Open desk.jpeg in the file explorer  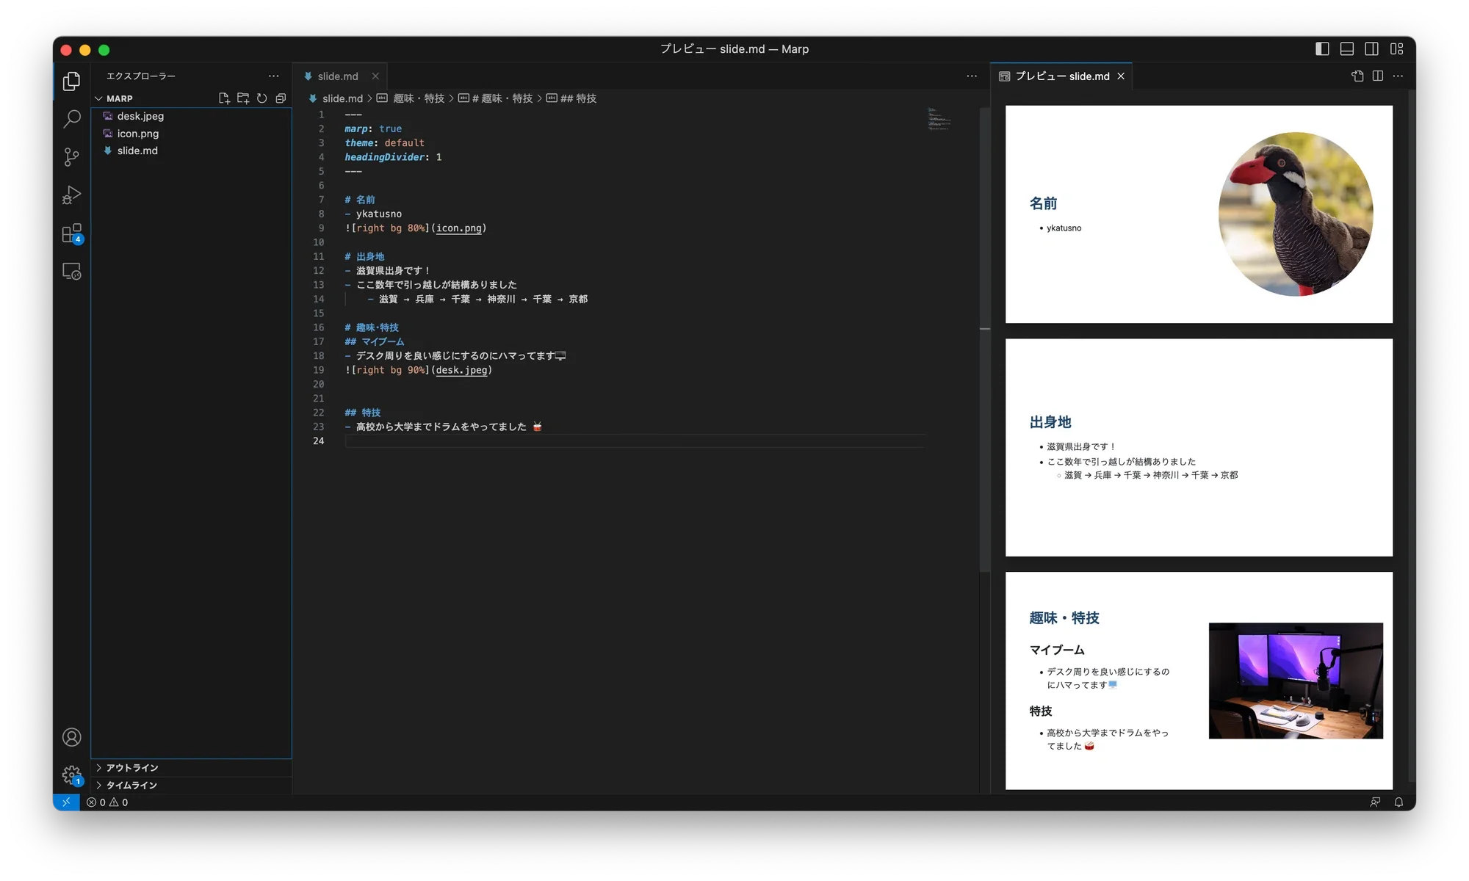[x=140, y=116]
